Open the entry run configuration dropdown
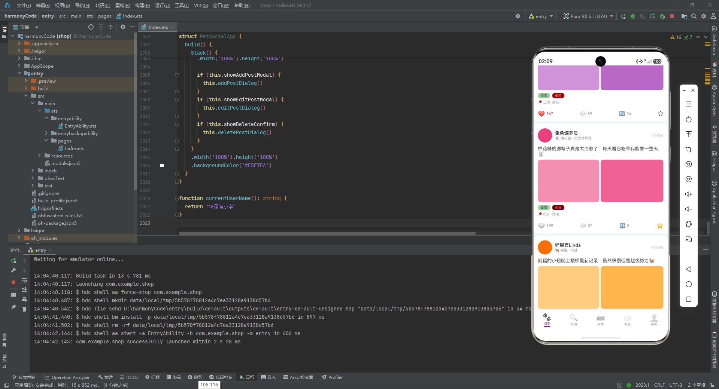The height and width of the screenshot is (389, 719). coord(541,16)
